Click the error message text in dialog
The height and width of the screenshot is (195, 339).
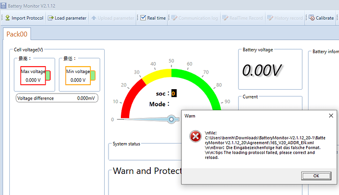coord(265,145)
